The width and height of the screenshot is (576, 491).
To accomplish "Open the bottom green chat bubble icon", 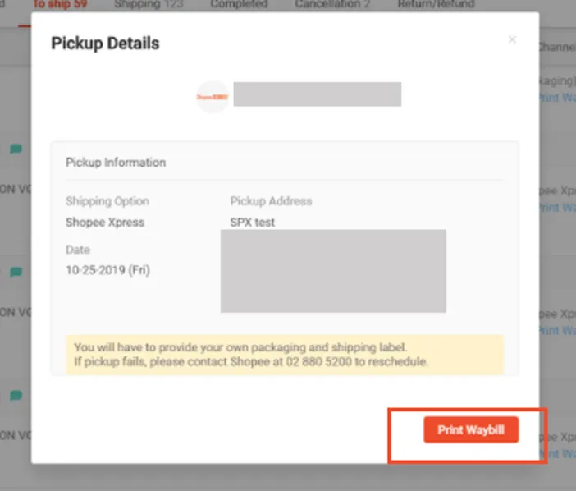I will tap(16, 395).
